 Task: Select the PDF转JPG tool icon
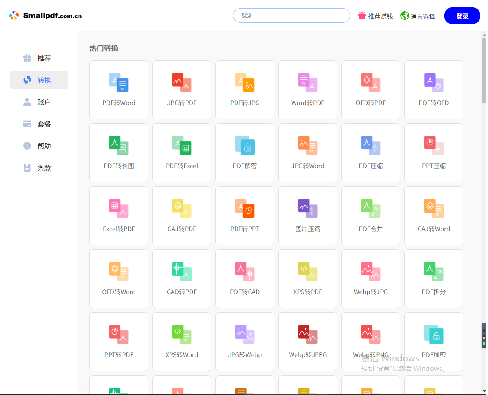click(x=245, y=82)
